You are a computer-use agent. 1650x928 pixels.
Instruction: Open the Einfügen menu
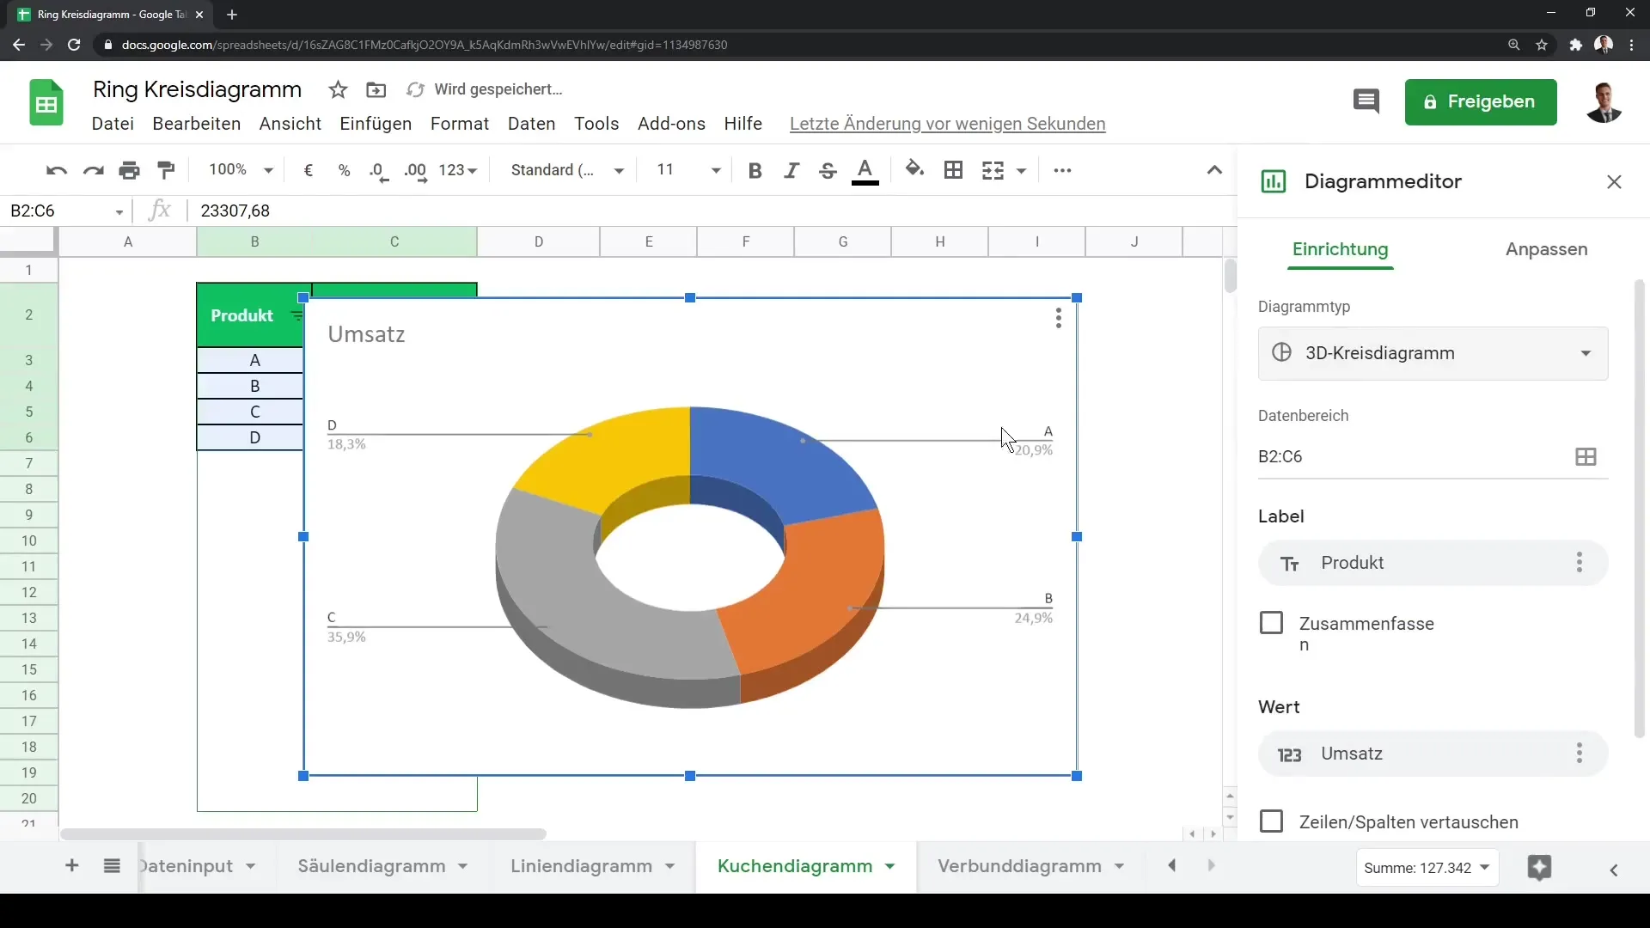tap(376, 124)
